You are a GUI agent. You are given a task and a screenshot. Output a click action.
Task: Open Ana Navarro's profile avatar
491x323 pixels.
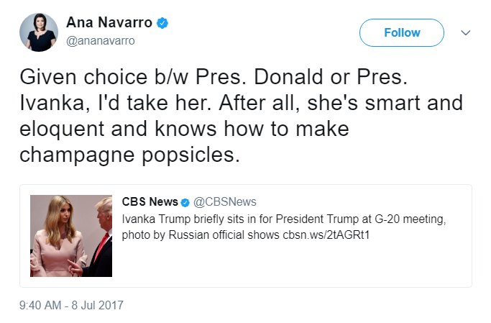coord(39,32)
